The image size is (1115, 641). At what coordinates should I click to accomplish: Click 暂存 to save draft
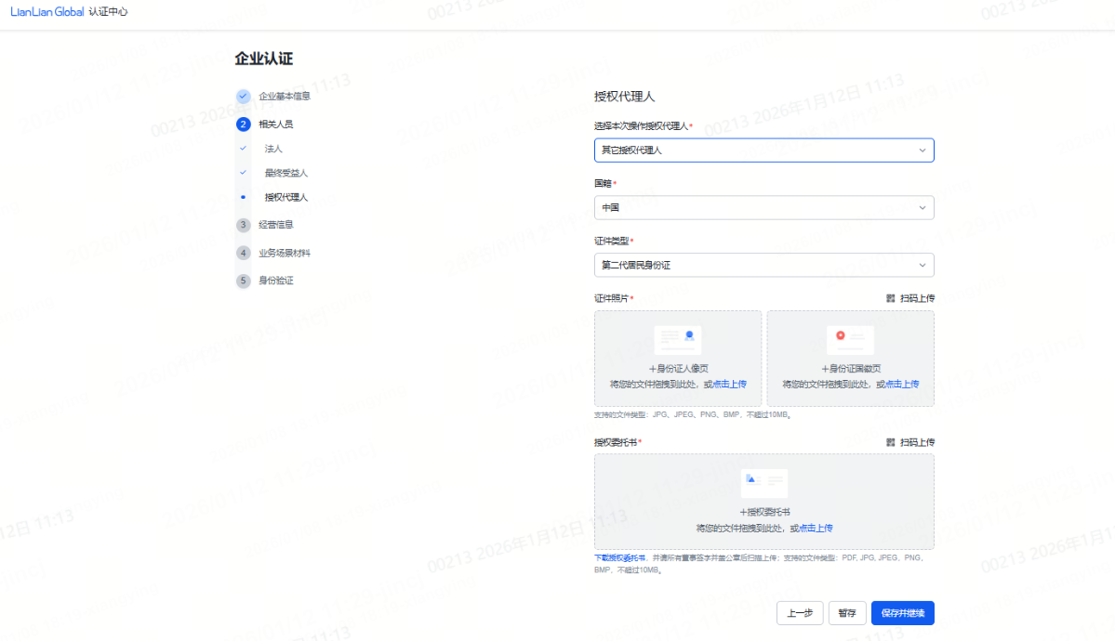coord(846,613)
